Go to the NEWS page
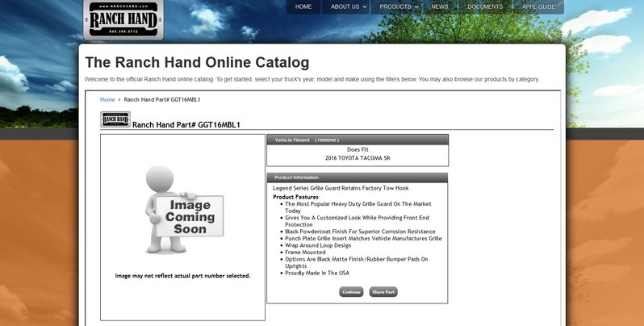 pyautogui.click(x=440, y=6)
